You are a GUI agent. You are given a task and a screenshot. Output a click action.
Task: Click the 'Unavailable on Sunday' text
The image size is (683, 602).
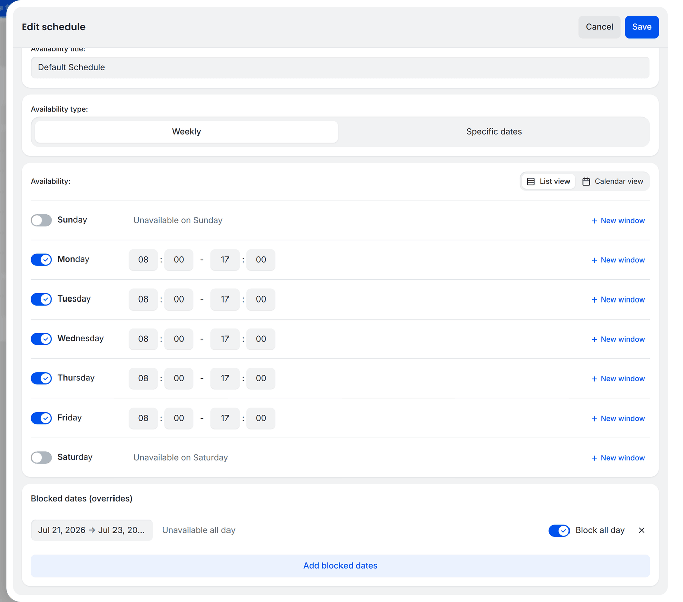(x=178, y=220)
